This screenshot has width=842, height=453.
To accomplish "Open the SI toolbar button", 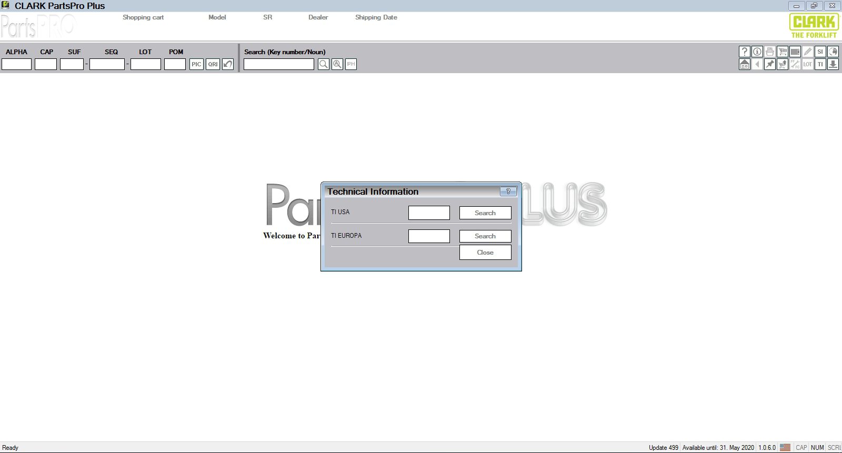I will tap(820, 52).
